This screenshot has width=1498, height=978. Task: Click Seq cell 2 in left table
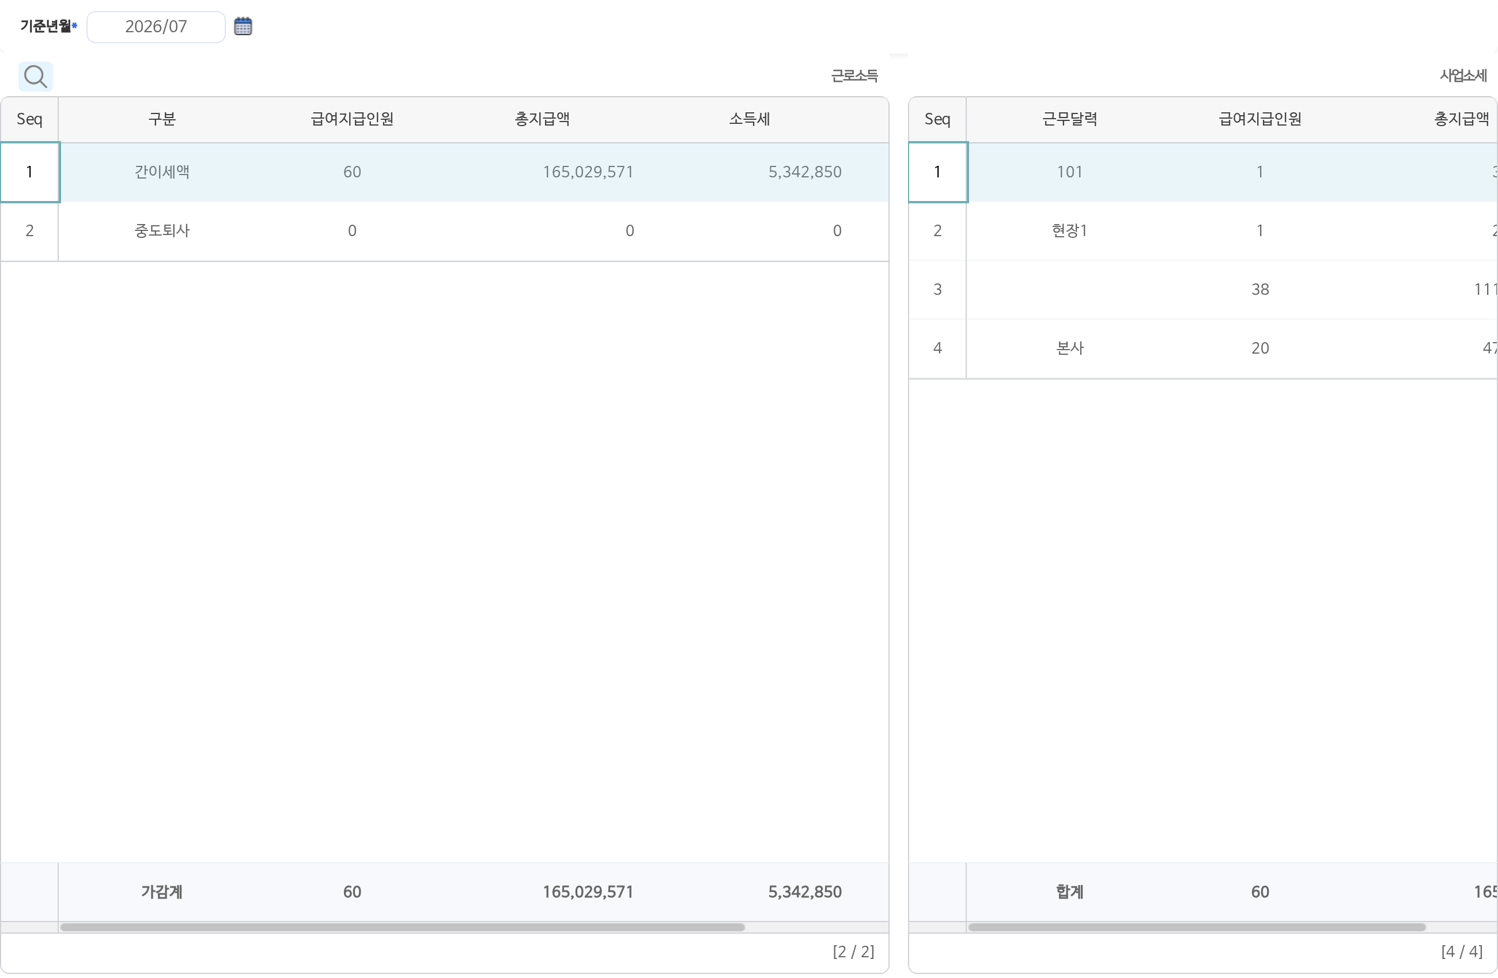(x=29, y=230)
